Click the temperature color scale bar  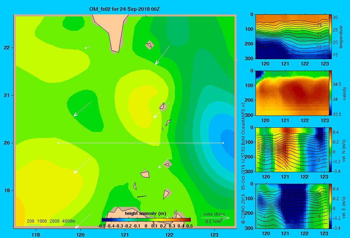pyautogui.click(x=330, y=37)
